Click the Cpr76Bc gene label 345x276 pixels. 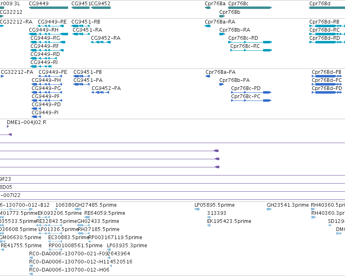(x=238, y=4)
